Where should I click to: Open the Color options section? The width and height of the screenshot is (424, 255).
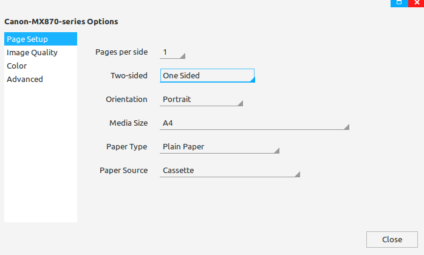pyautogui.click(x=17, y=66)
